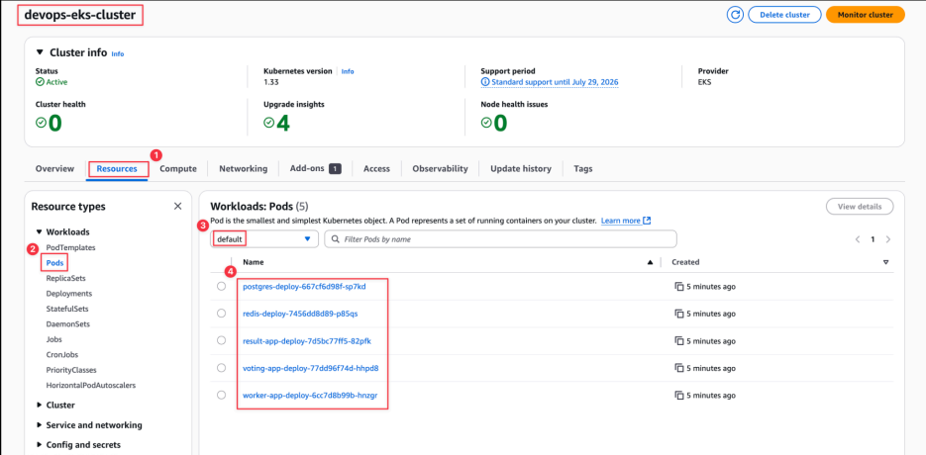This screenshot has width=926, height=455.
Task: Click the pagination page number 1
Action: pyautogui.click(x=873, y=239)
